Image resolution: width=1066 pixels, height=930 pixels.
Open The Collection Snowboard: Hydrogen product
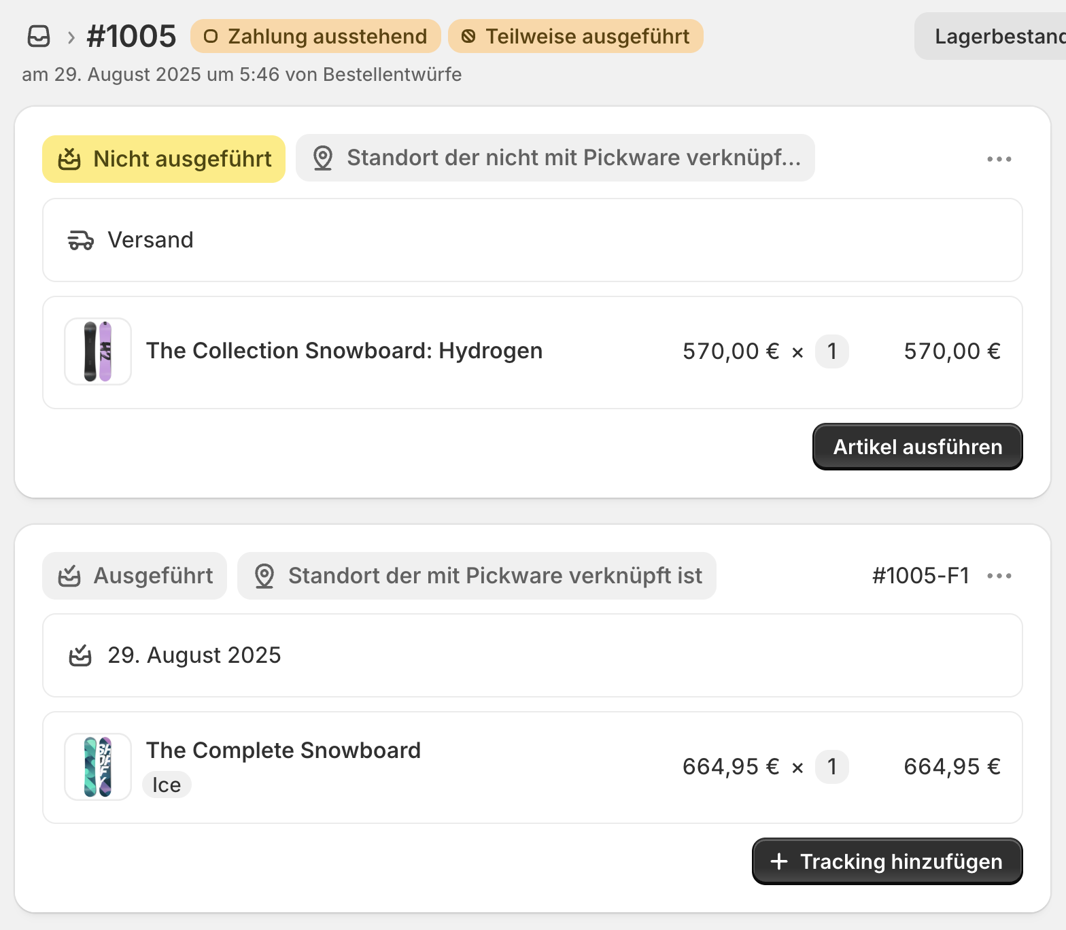344,351
